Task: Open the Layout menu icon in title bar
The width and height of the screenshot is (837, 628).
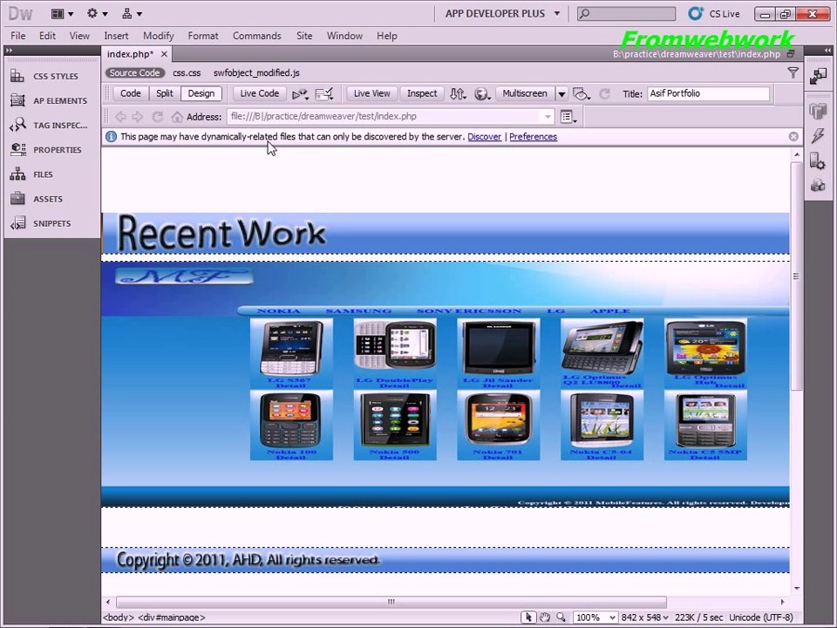Action: tap(62, 14)
